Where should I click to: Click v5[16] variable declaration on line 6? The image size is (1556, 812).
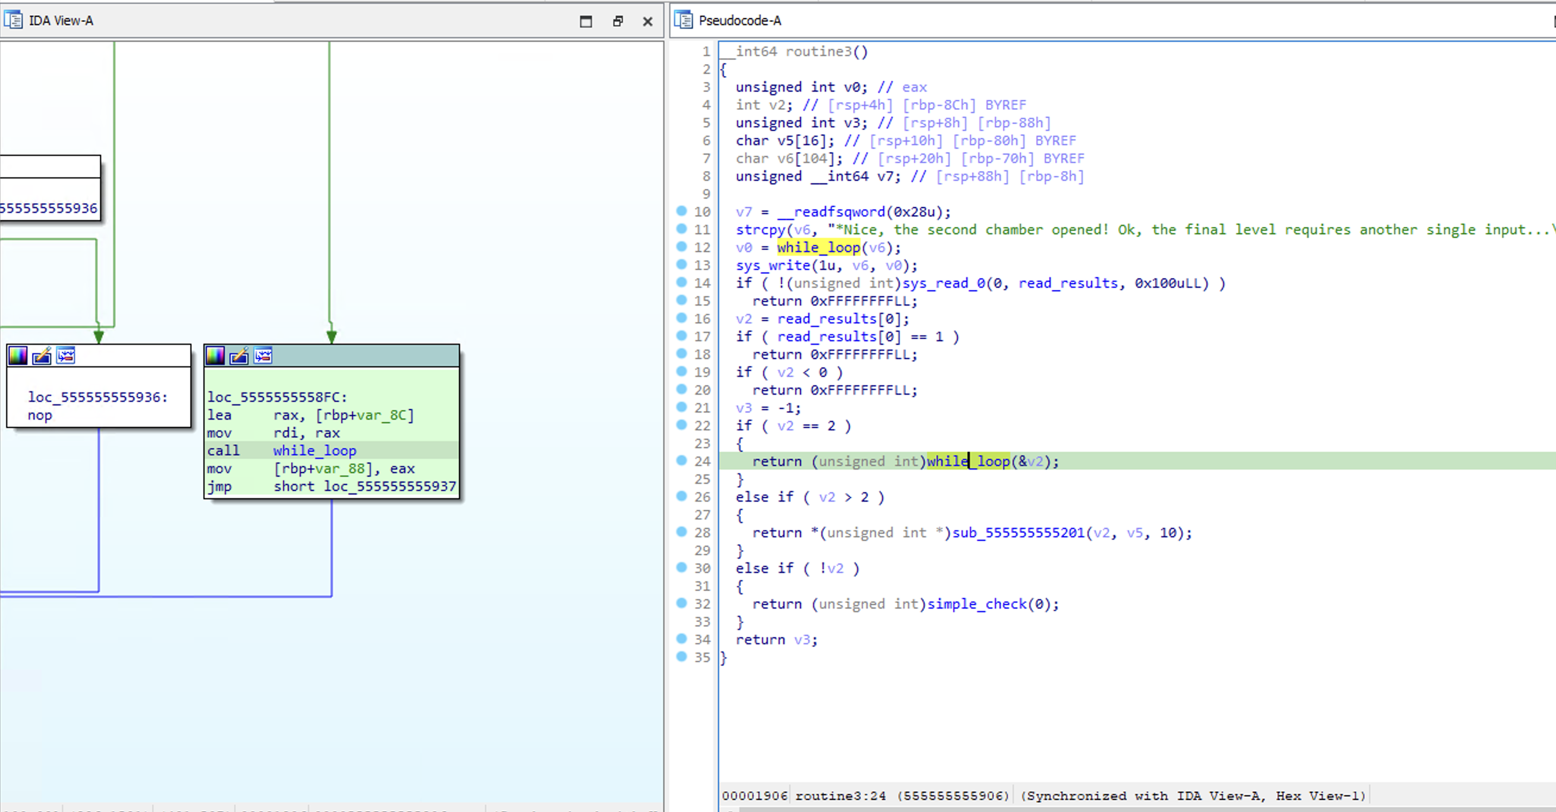pyautogui.click(x=785, y=141)
